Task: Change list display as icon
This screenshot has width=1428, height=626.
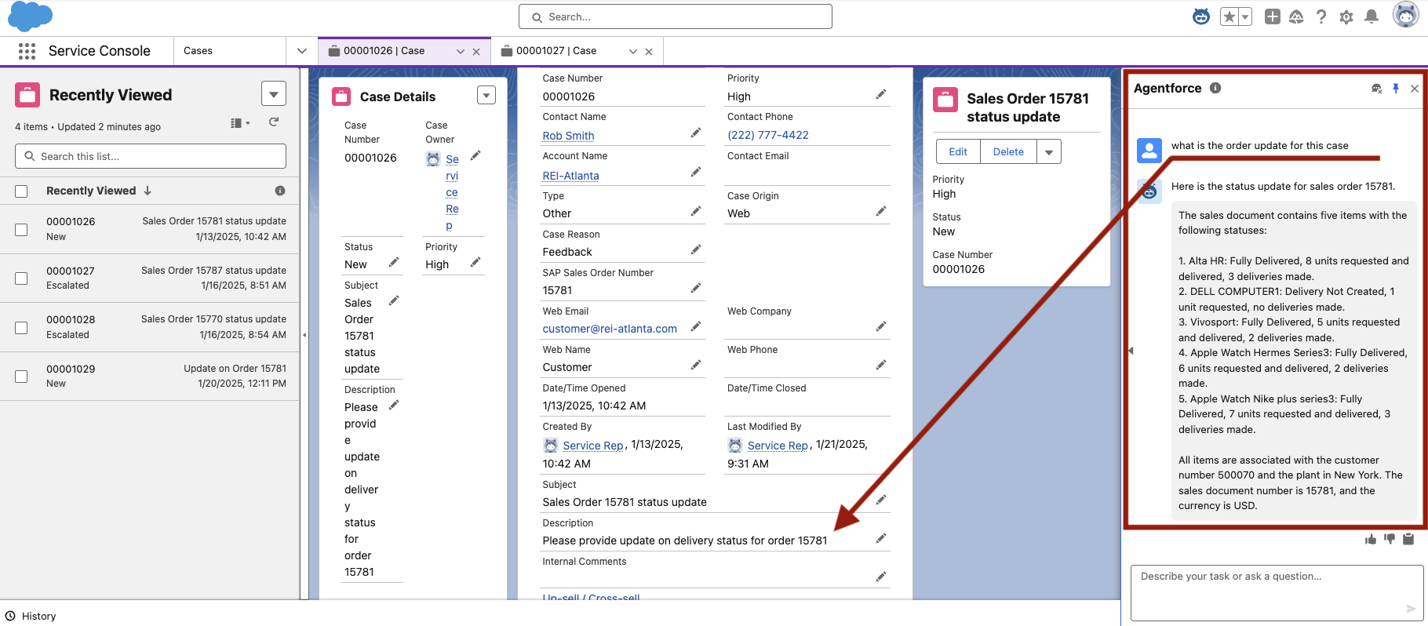Action: tap(240, 123)
